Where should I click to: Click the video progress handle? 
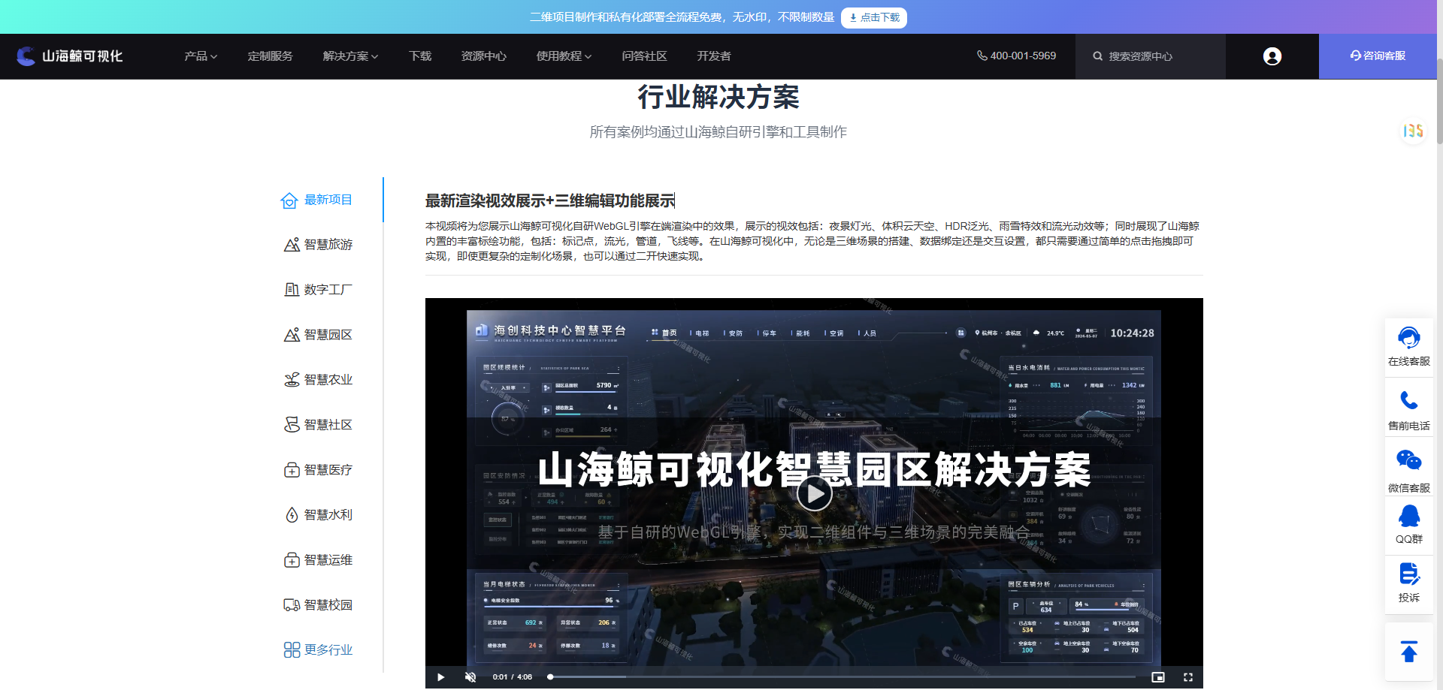550,677
